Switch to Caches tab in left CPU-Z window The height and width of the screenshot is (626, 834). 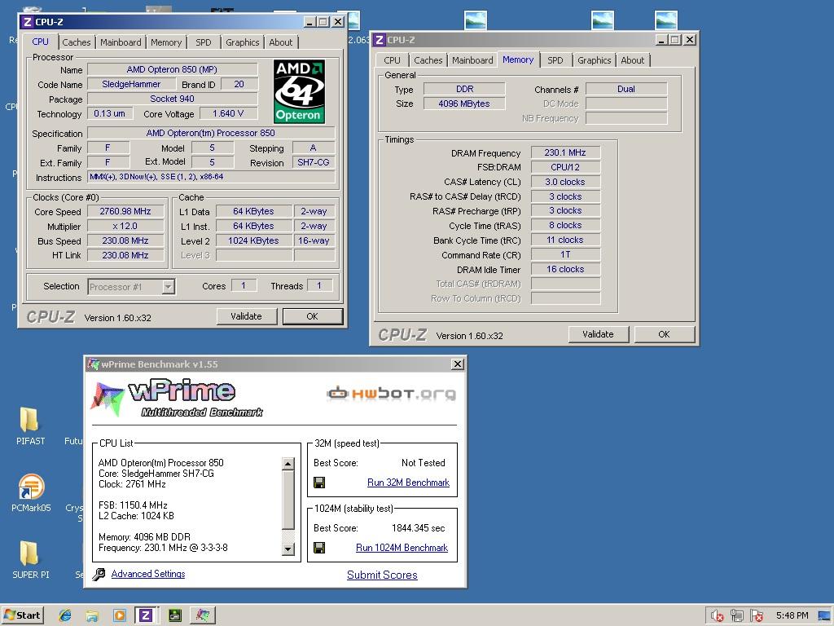pyautogui.click(x=76, y=42)
